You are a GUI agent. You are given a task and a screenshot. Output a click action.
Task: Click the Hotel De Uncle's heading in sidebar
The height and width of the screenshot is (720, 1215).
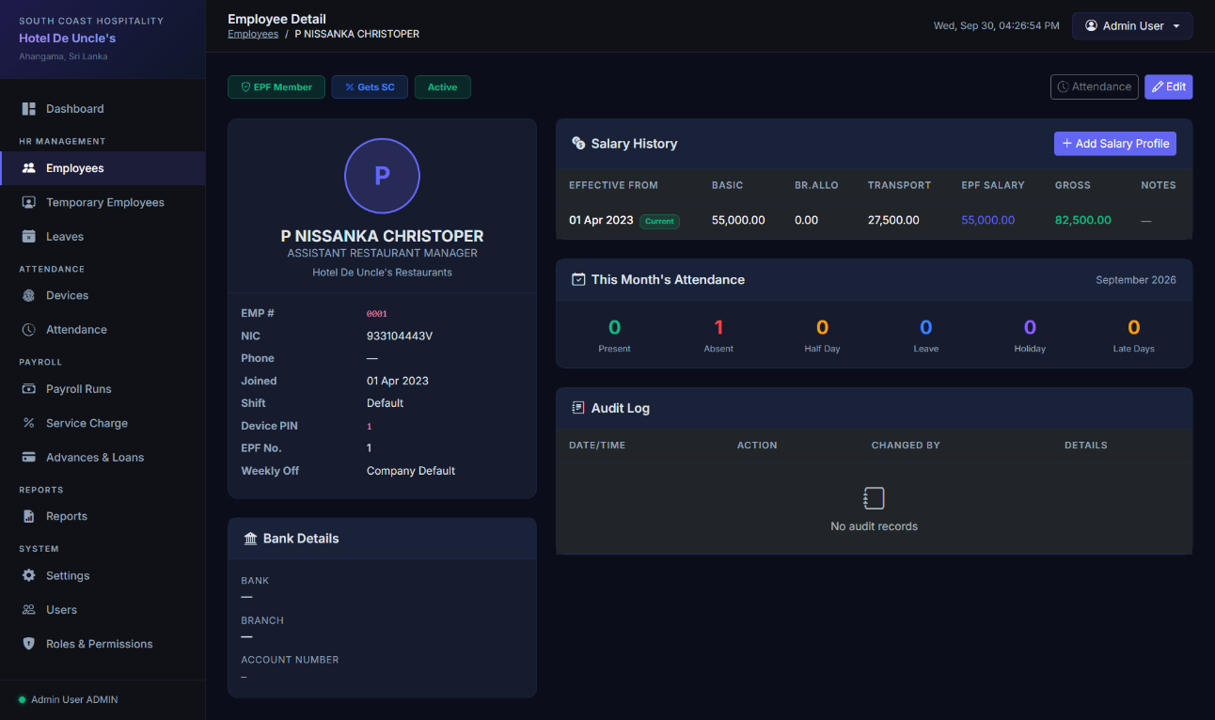tap(68, 39)
